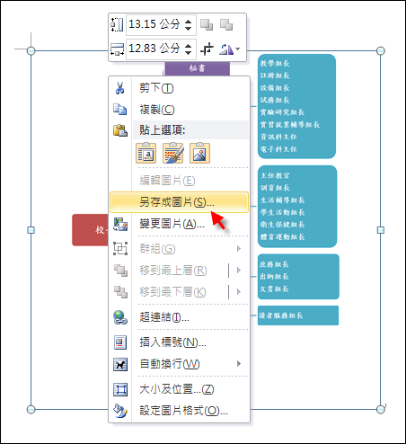
Task: Click top-right round sizing handle
Action: 381,50
